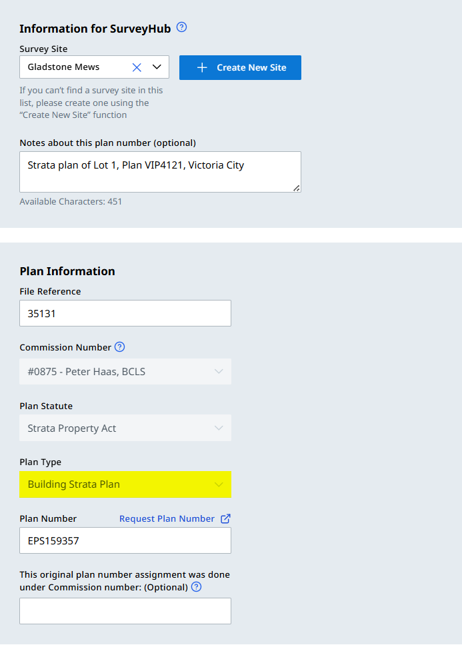Click the Request Plan Number link
This screenshot has height=647, width=462.
click(167, 518)
